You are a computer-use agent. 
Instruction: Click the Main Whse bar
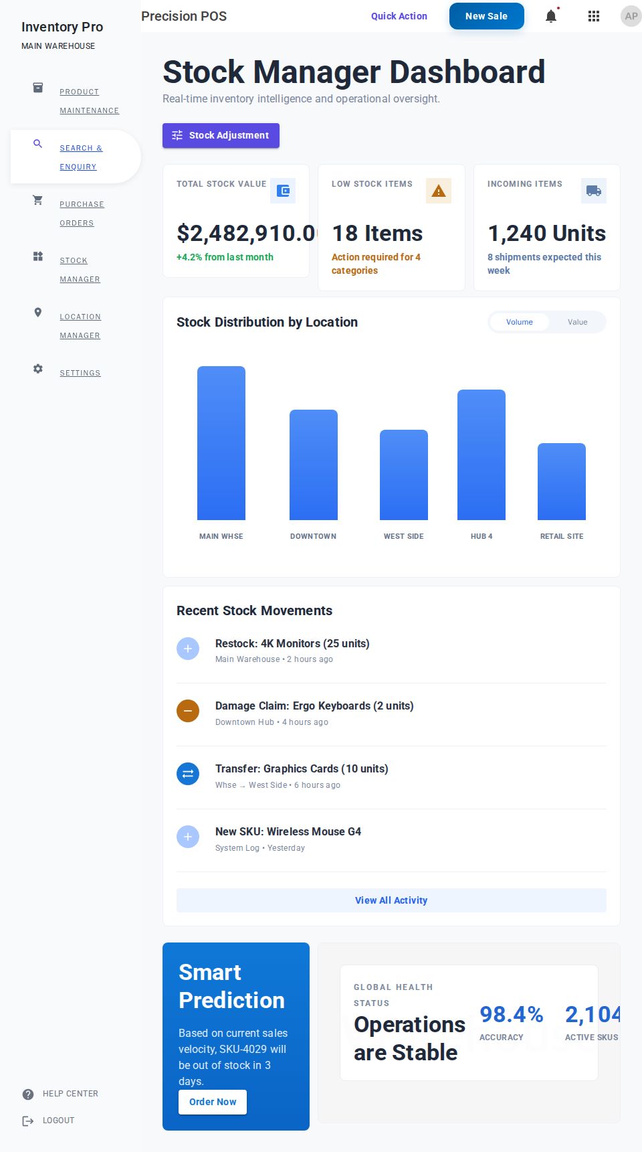coord(221,443)
